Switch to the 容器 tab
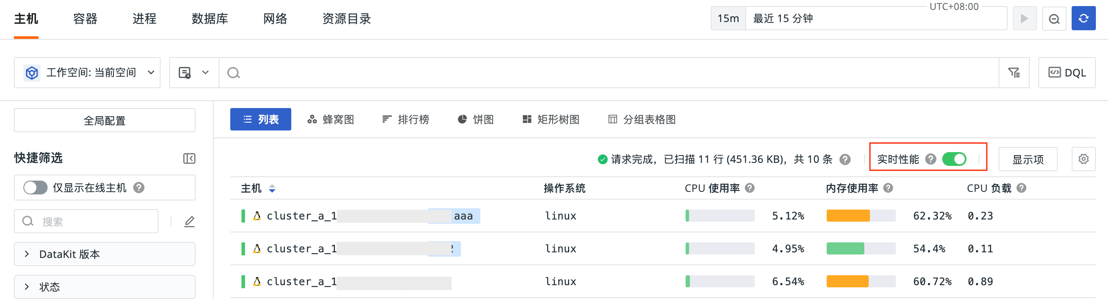Image resolution: width=1108 pixels, height=299 pixels. click(x=85, y=19)
